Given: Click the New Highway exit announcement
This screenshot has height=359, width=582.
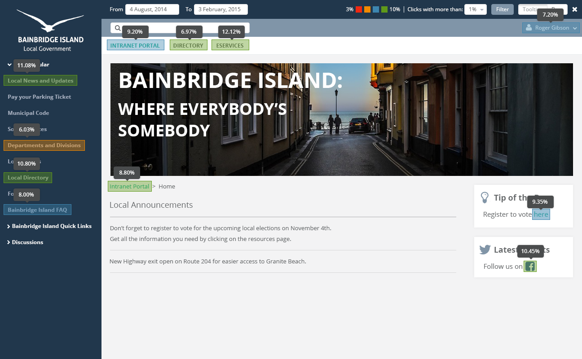Looking at the screenshot, I should coord(208,261).
